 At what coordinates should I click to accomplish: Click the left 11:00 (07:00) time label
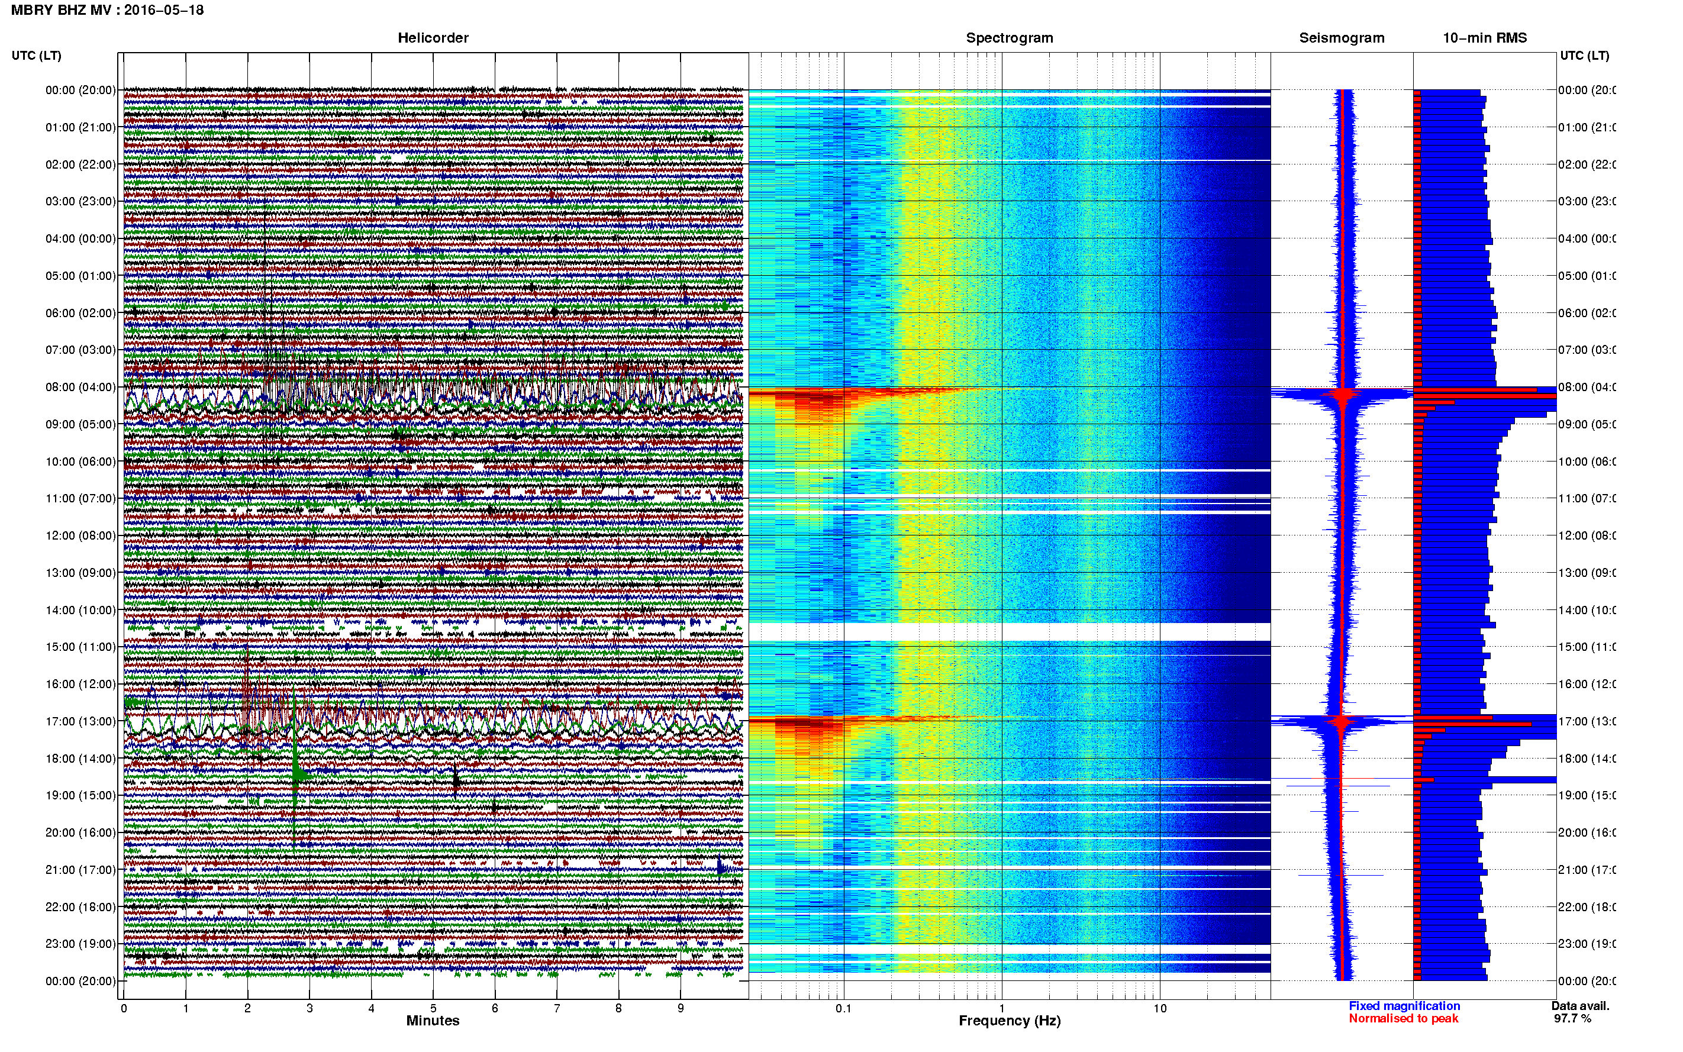(x=80, y=498)
